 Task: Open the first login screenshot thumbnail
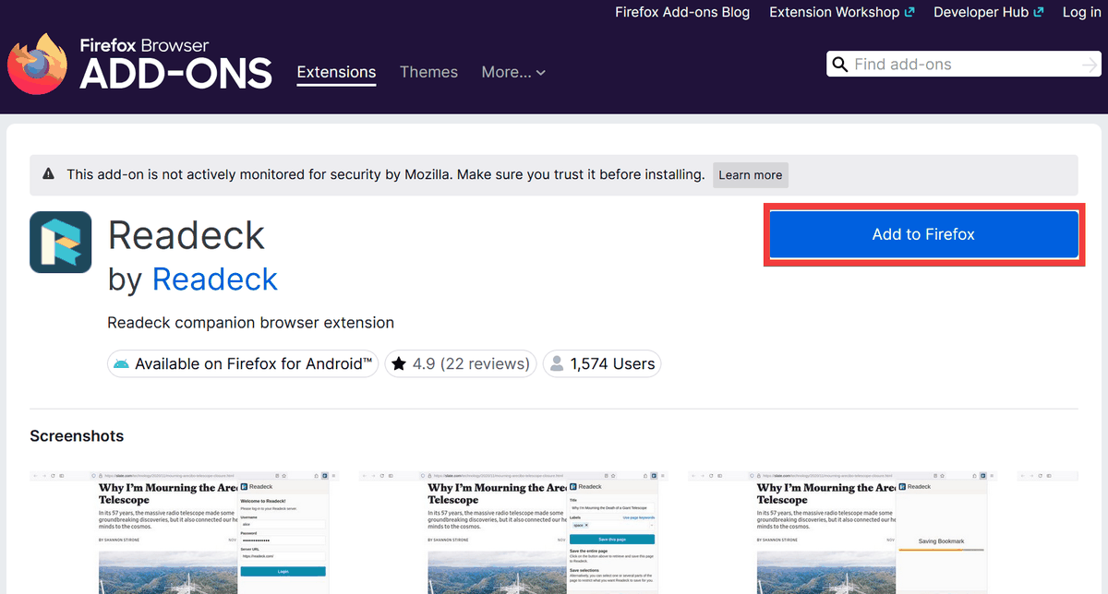coord(184,532)
